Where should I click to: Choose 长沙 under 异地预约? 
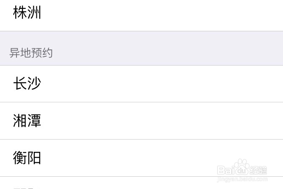click(27, 83)
